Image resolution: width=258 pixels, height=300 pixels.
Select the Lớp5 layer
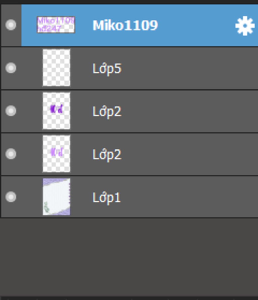pyautogui.click(x=130, y=68)
